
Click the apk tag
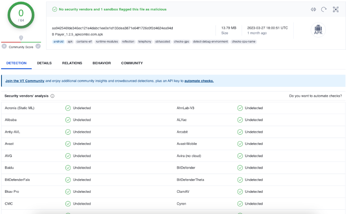[70, 41]
